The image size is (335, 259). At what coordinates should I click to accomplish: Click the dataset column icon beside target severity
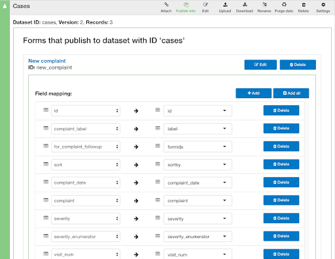(x=158, y=218)
